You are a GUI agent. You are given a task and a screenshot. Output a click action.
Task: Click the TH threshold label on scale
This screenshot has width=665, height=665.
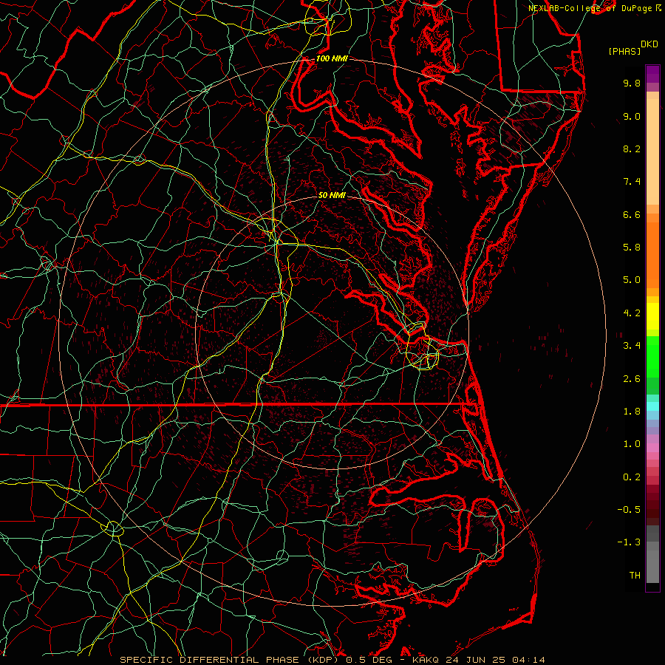(x=635, y=576)
